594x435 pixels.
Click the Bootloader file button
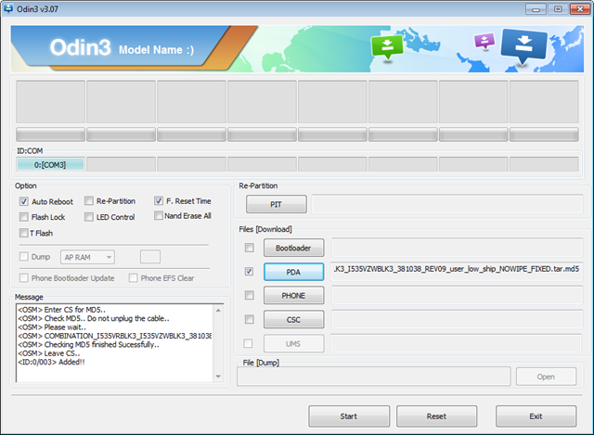point(293,248)
